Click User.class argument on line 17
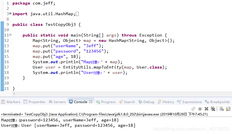232x134 pixels. point(149,67)
